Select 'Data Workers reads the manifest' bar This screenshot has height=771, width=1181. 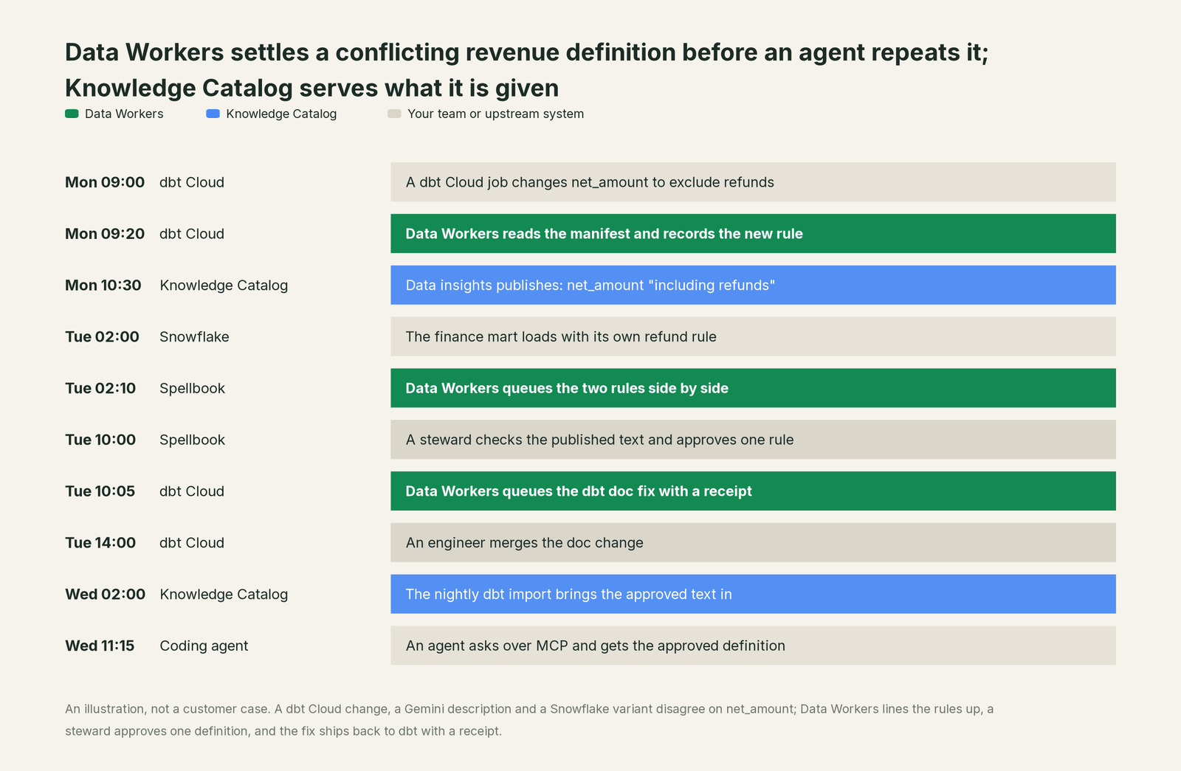(753, 234)
